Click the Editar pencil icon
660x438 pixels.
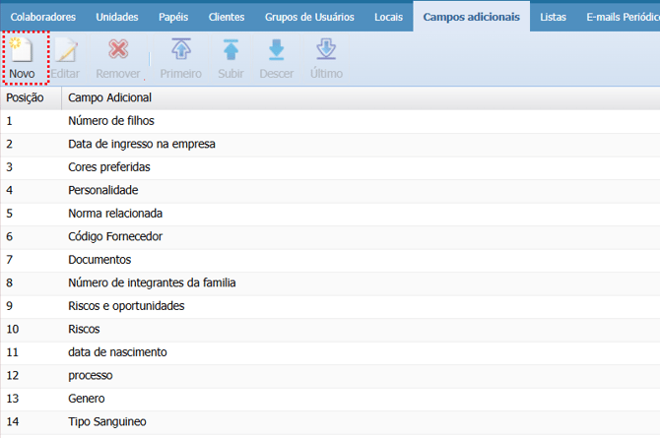(x=65, y=51)
